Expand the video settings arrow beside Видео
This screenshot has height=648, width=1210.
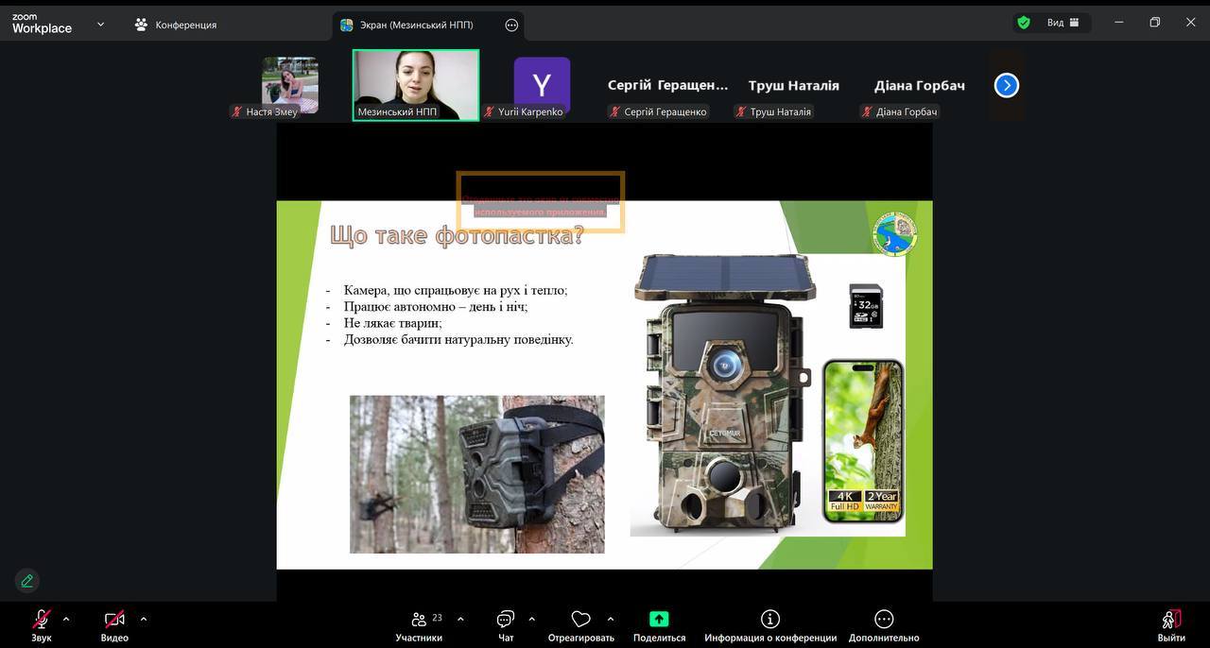tap(144, 620)
